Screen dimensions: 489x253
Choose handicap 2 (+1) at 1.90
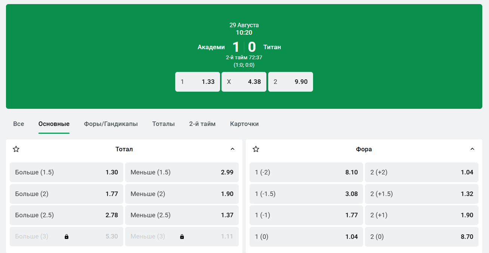pyautogui.click(x=421, y=215)
